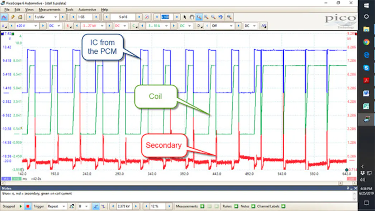Click the Trigger label button
Viewport: 375px width, 211px height.
38,206
